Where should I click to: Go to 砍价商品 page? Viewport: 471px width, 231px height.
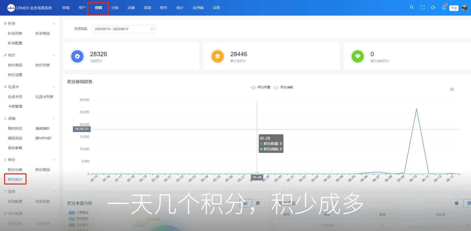point(15,65)
